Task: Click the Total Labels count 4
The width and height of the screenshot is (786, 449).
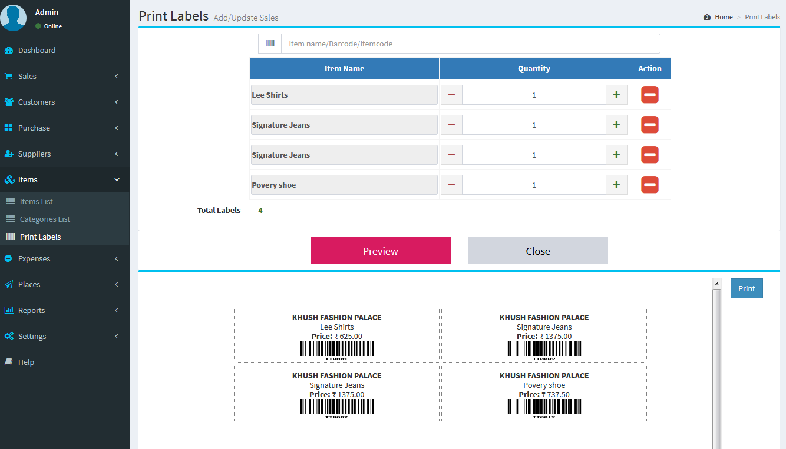Action: point(260,210)
